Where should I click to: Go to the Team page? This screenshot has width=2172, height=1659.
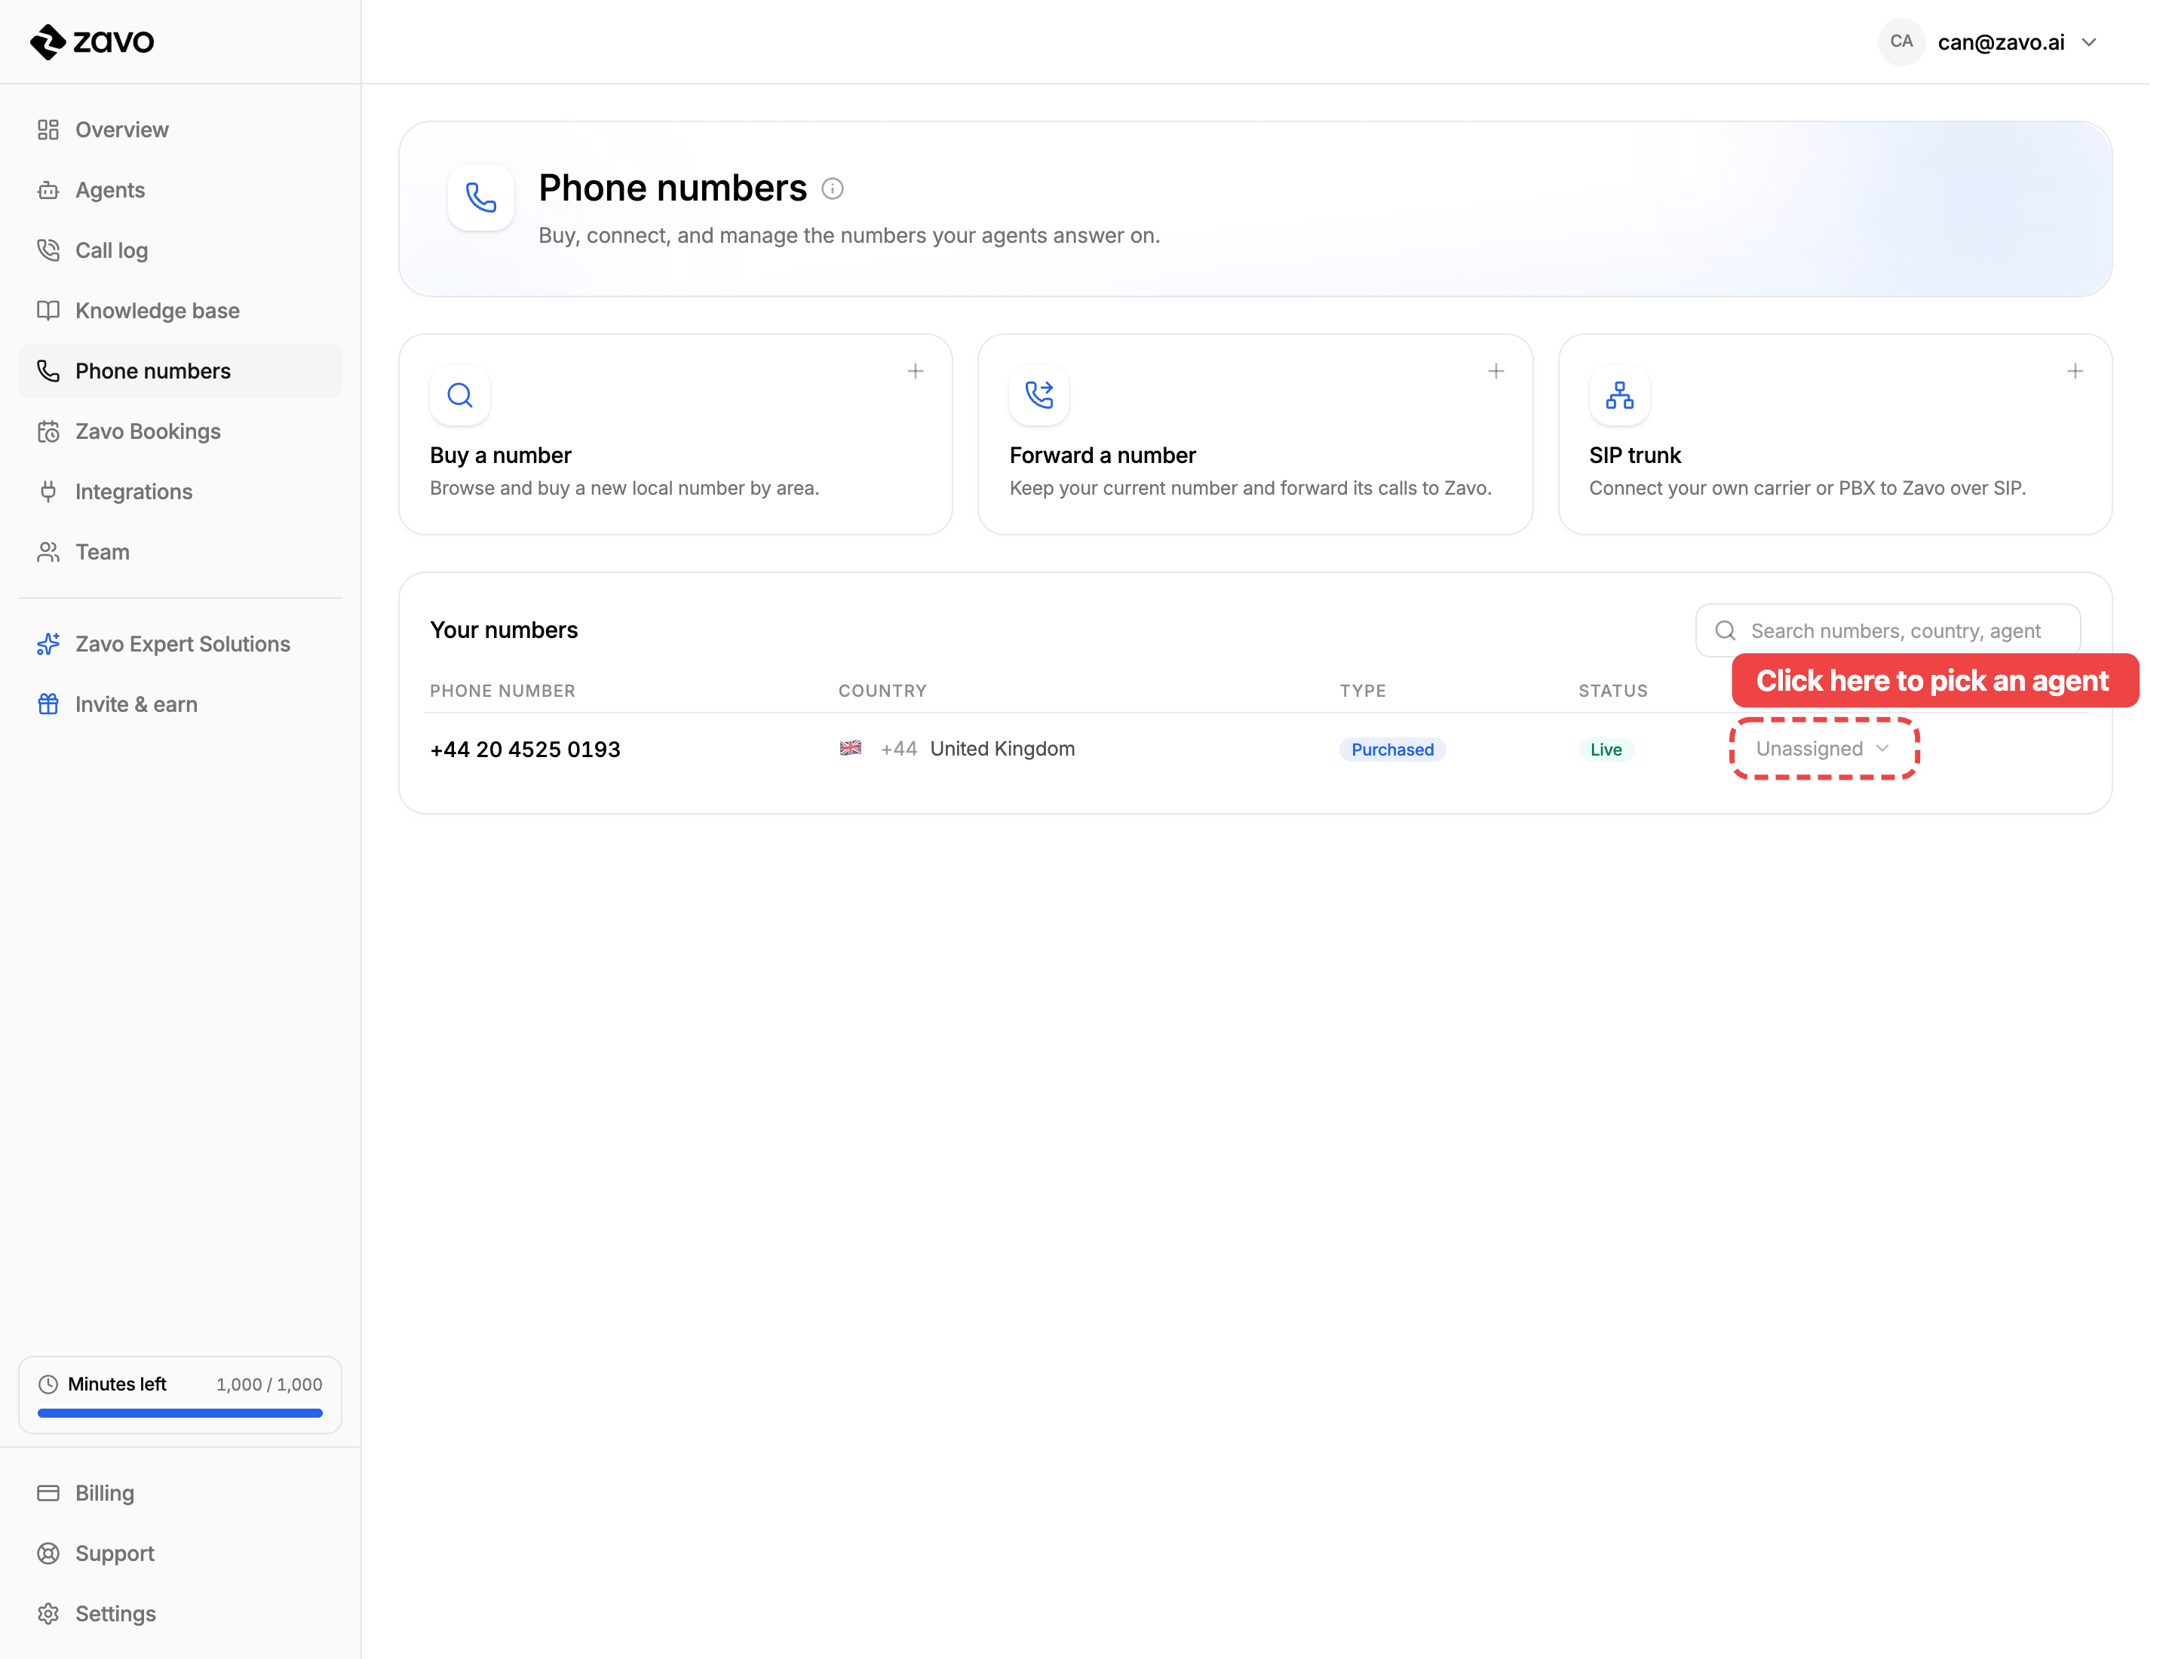tap(181, 552)
